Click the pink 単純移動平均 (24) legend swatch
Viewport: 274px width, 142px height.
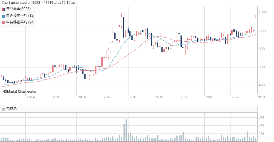click(4, 23)
